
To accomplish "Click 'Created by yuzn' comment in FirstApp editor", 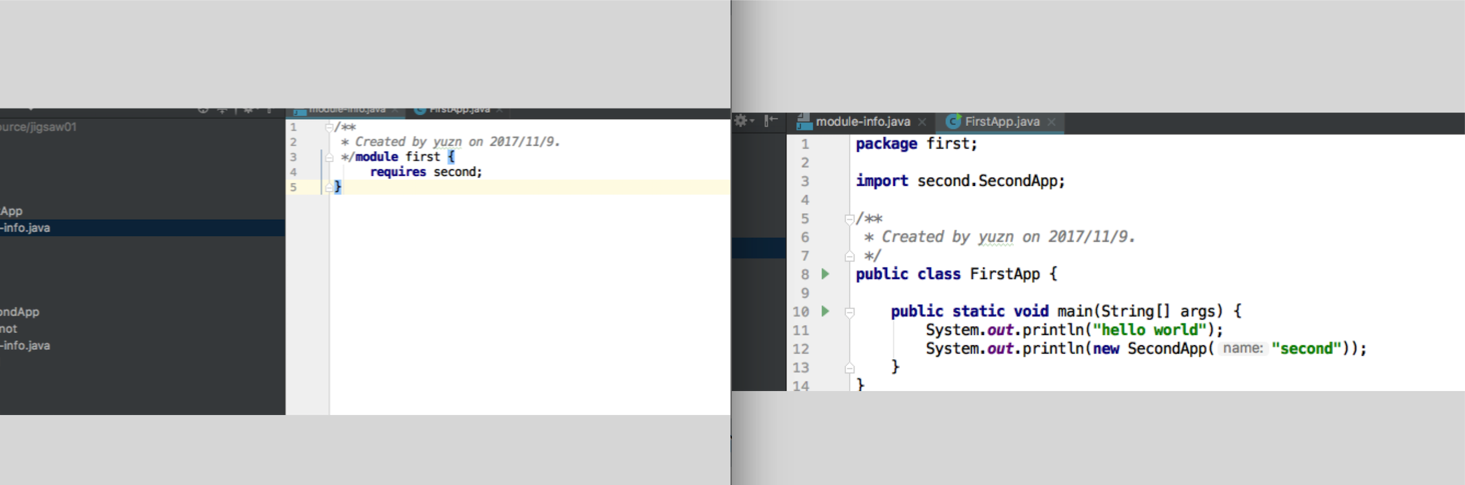I will [x=948, y=237].
